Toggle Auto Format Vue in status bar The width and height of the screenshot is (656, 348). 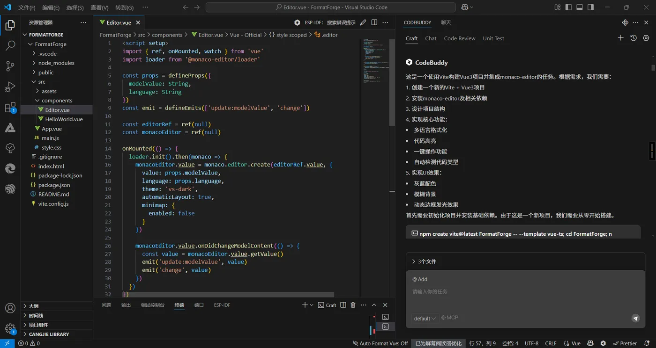pyautogui.click(x=380, y=343)
